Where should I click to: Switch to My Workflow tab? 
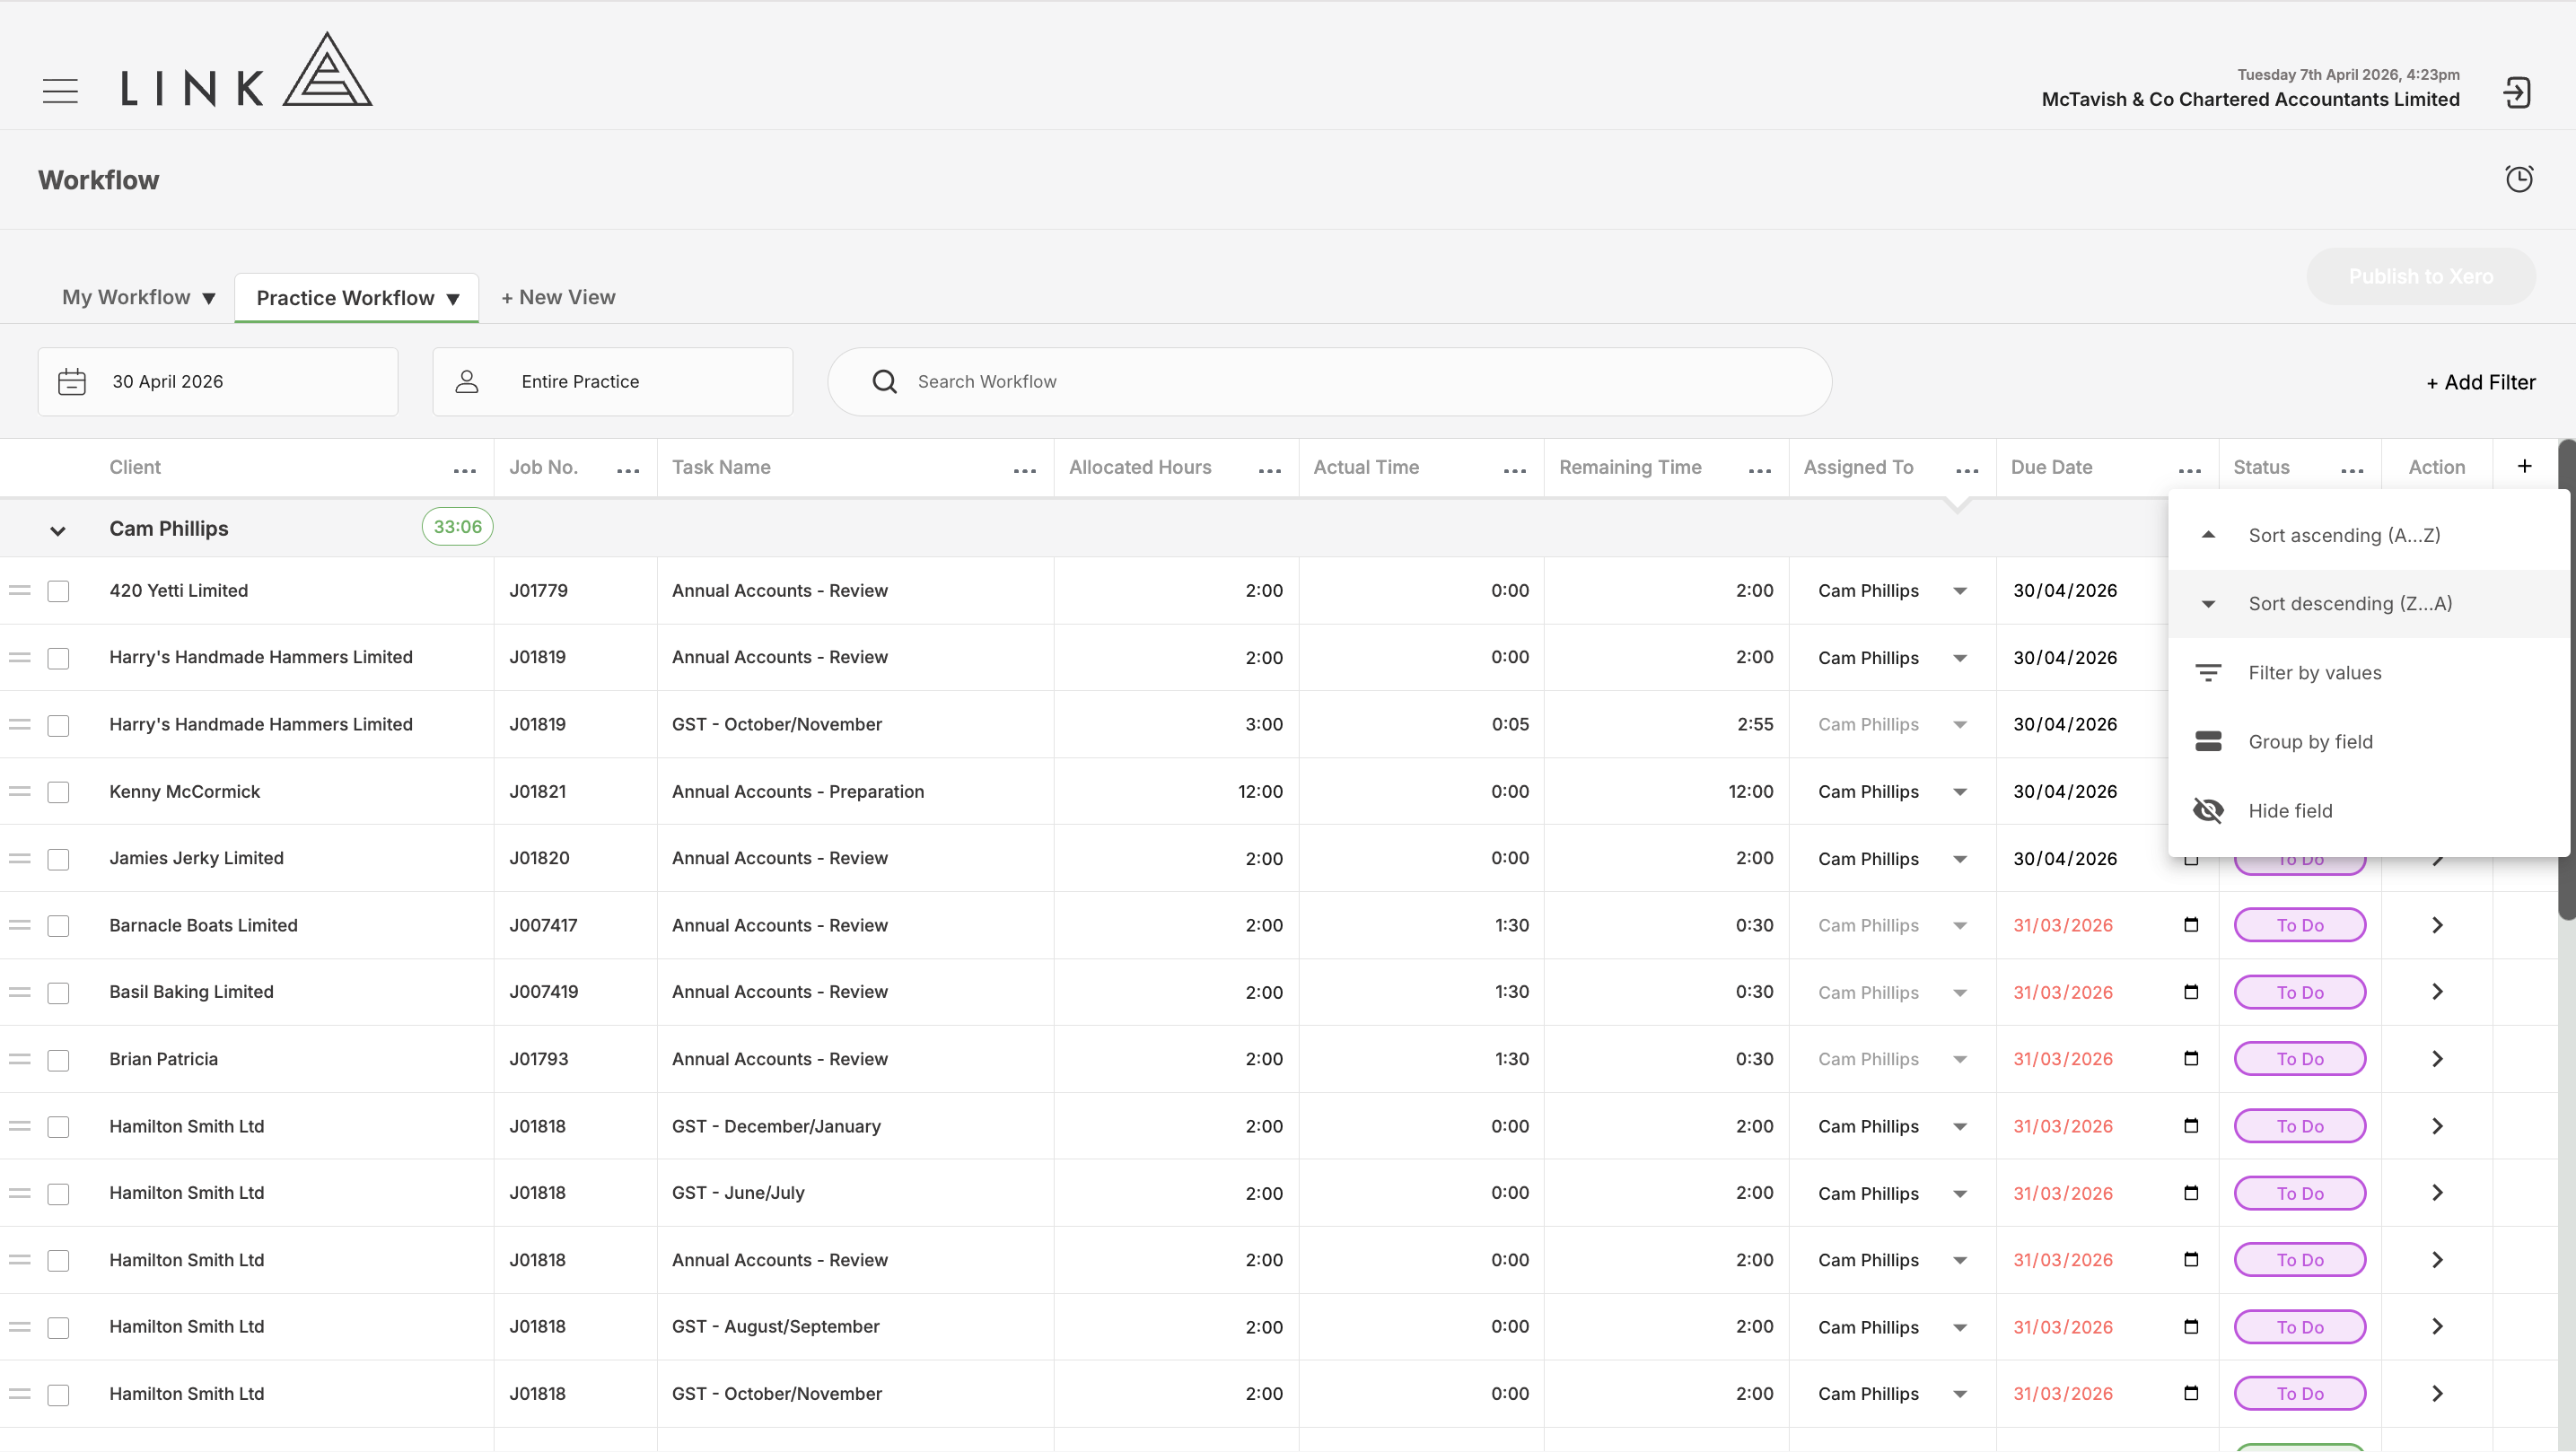coord(126,297)
